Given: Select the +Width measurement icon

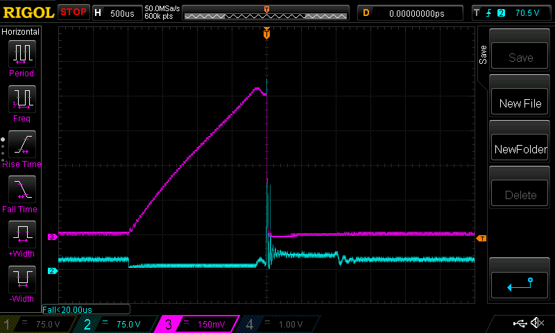Looking at the screenshot, I should [21, 234].
